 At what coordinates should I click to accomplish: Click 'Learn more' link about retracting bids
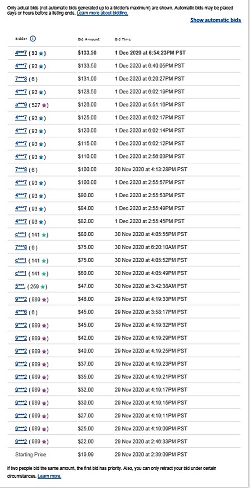[x=49, y=476]
